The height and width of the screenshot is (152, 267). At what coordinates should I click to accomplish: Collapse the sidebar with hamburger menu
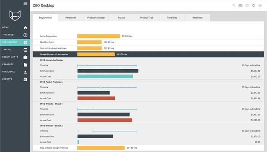click(25, 4)
